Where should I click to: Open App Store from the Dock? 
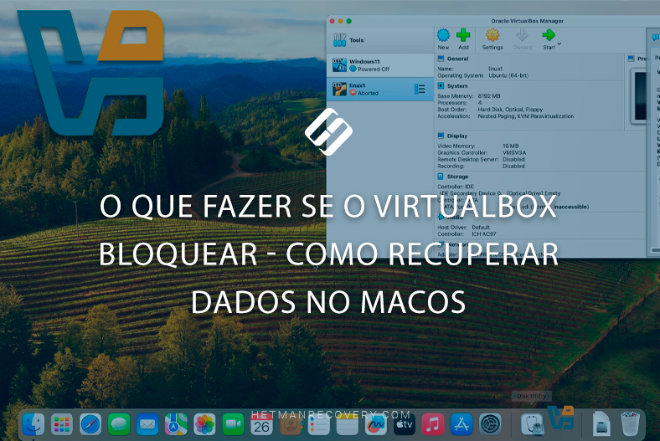pos(461,423)
